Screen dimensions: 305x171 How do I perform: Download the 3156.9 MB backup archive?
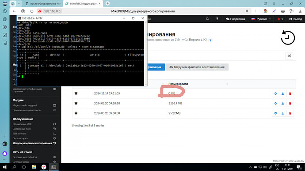pos(283,103)
